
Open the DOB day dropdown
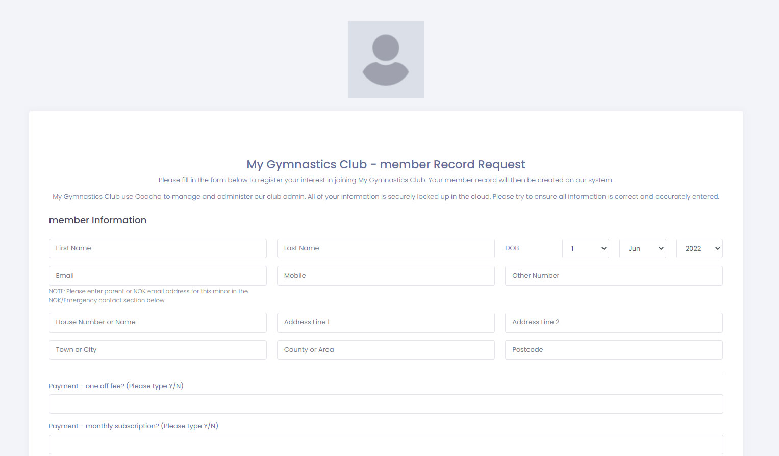coord(585,248)
